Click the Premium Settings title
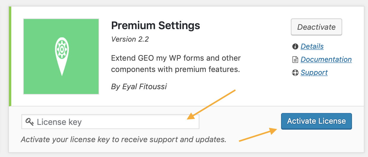The image size is (368, 157). tap(156, 26)
